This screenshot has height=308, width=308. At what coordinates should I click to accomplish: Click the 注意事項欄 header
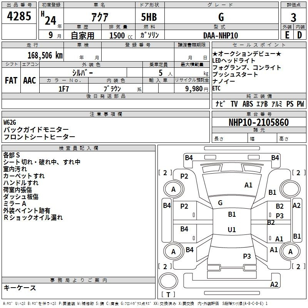pos(105,114)
